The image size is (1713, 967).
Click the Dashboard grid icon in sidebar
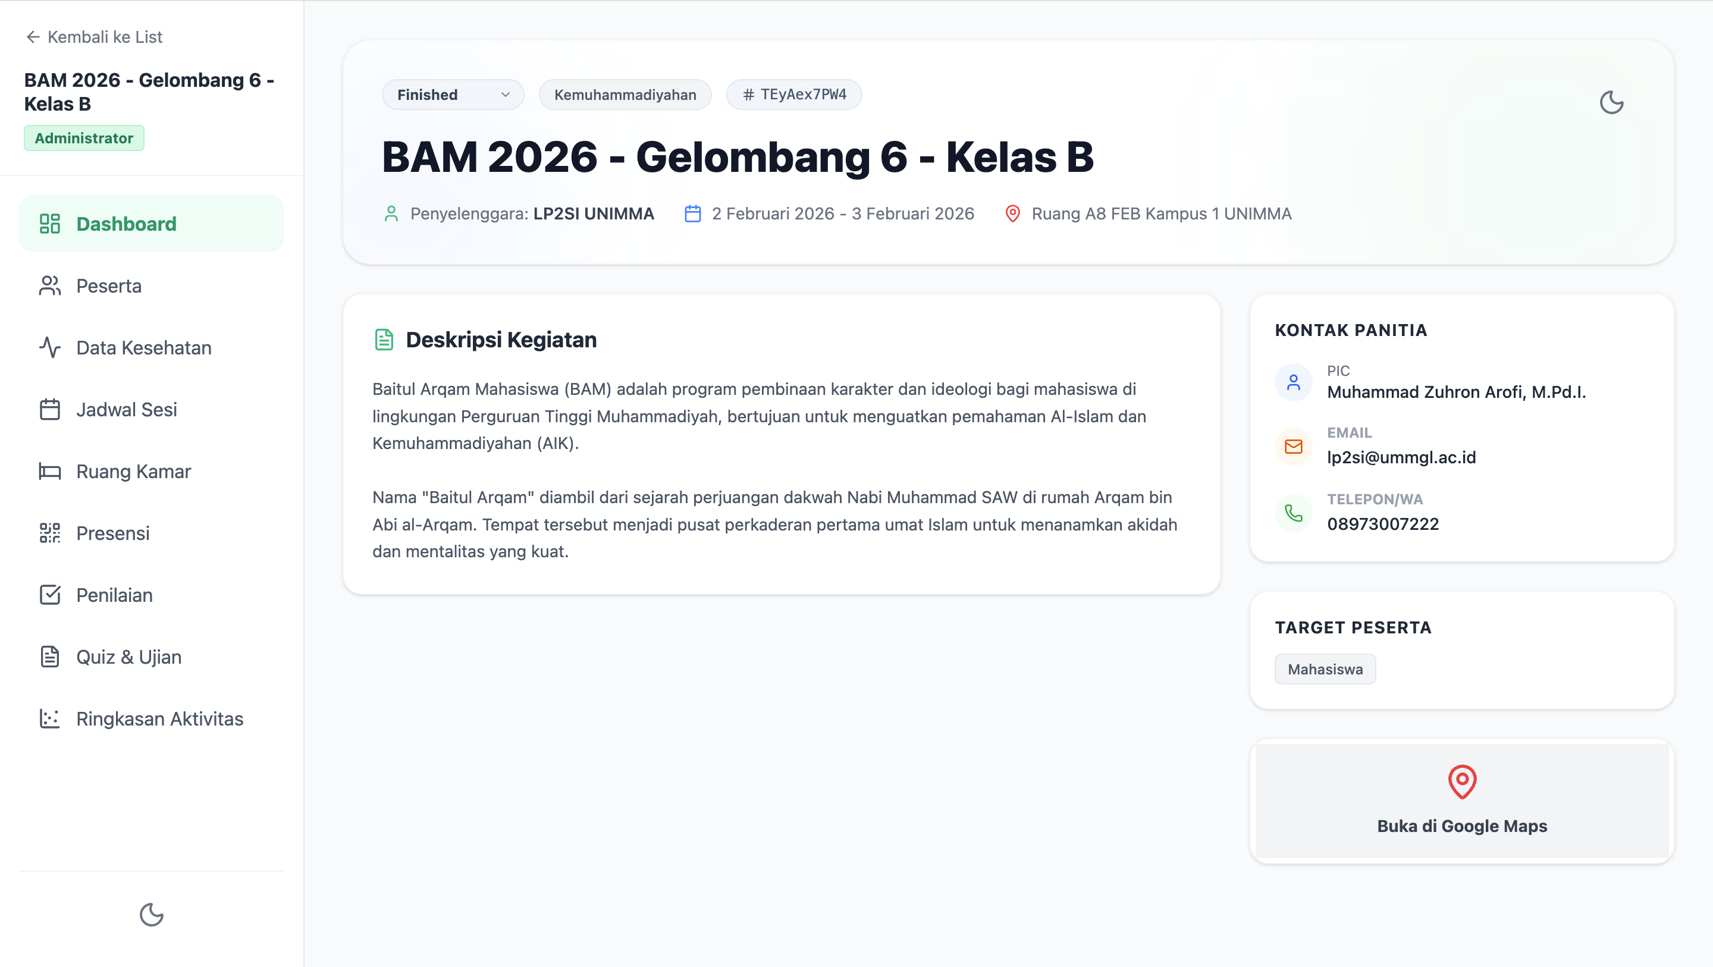pyautogui.click(x=50, y=224)
